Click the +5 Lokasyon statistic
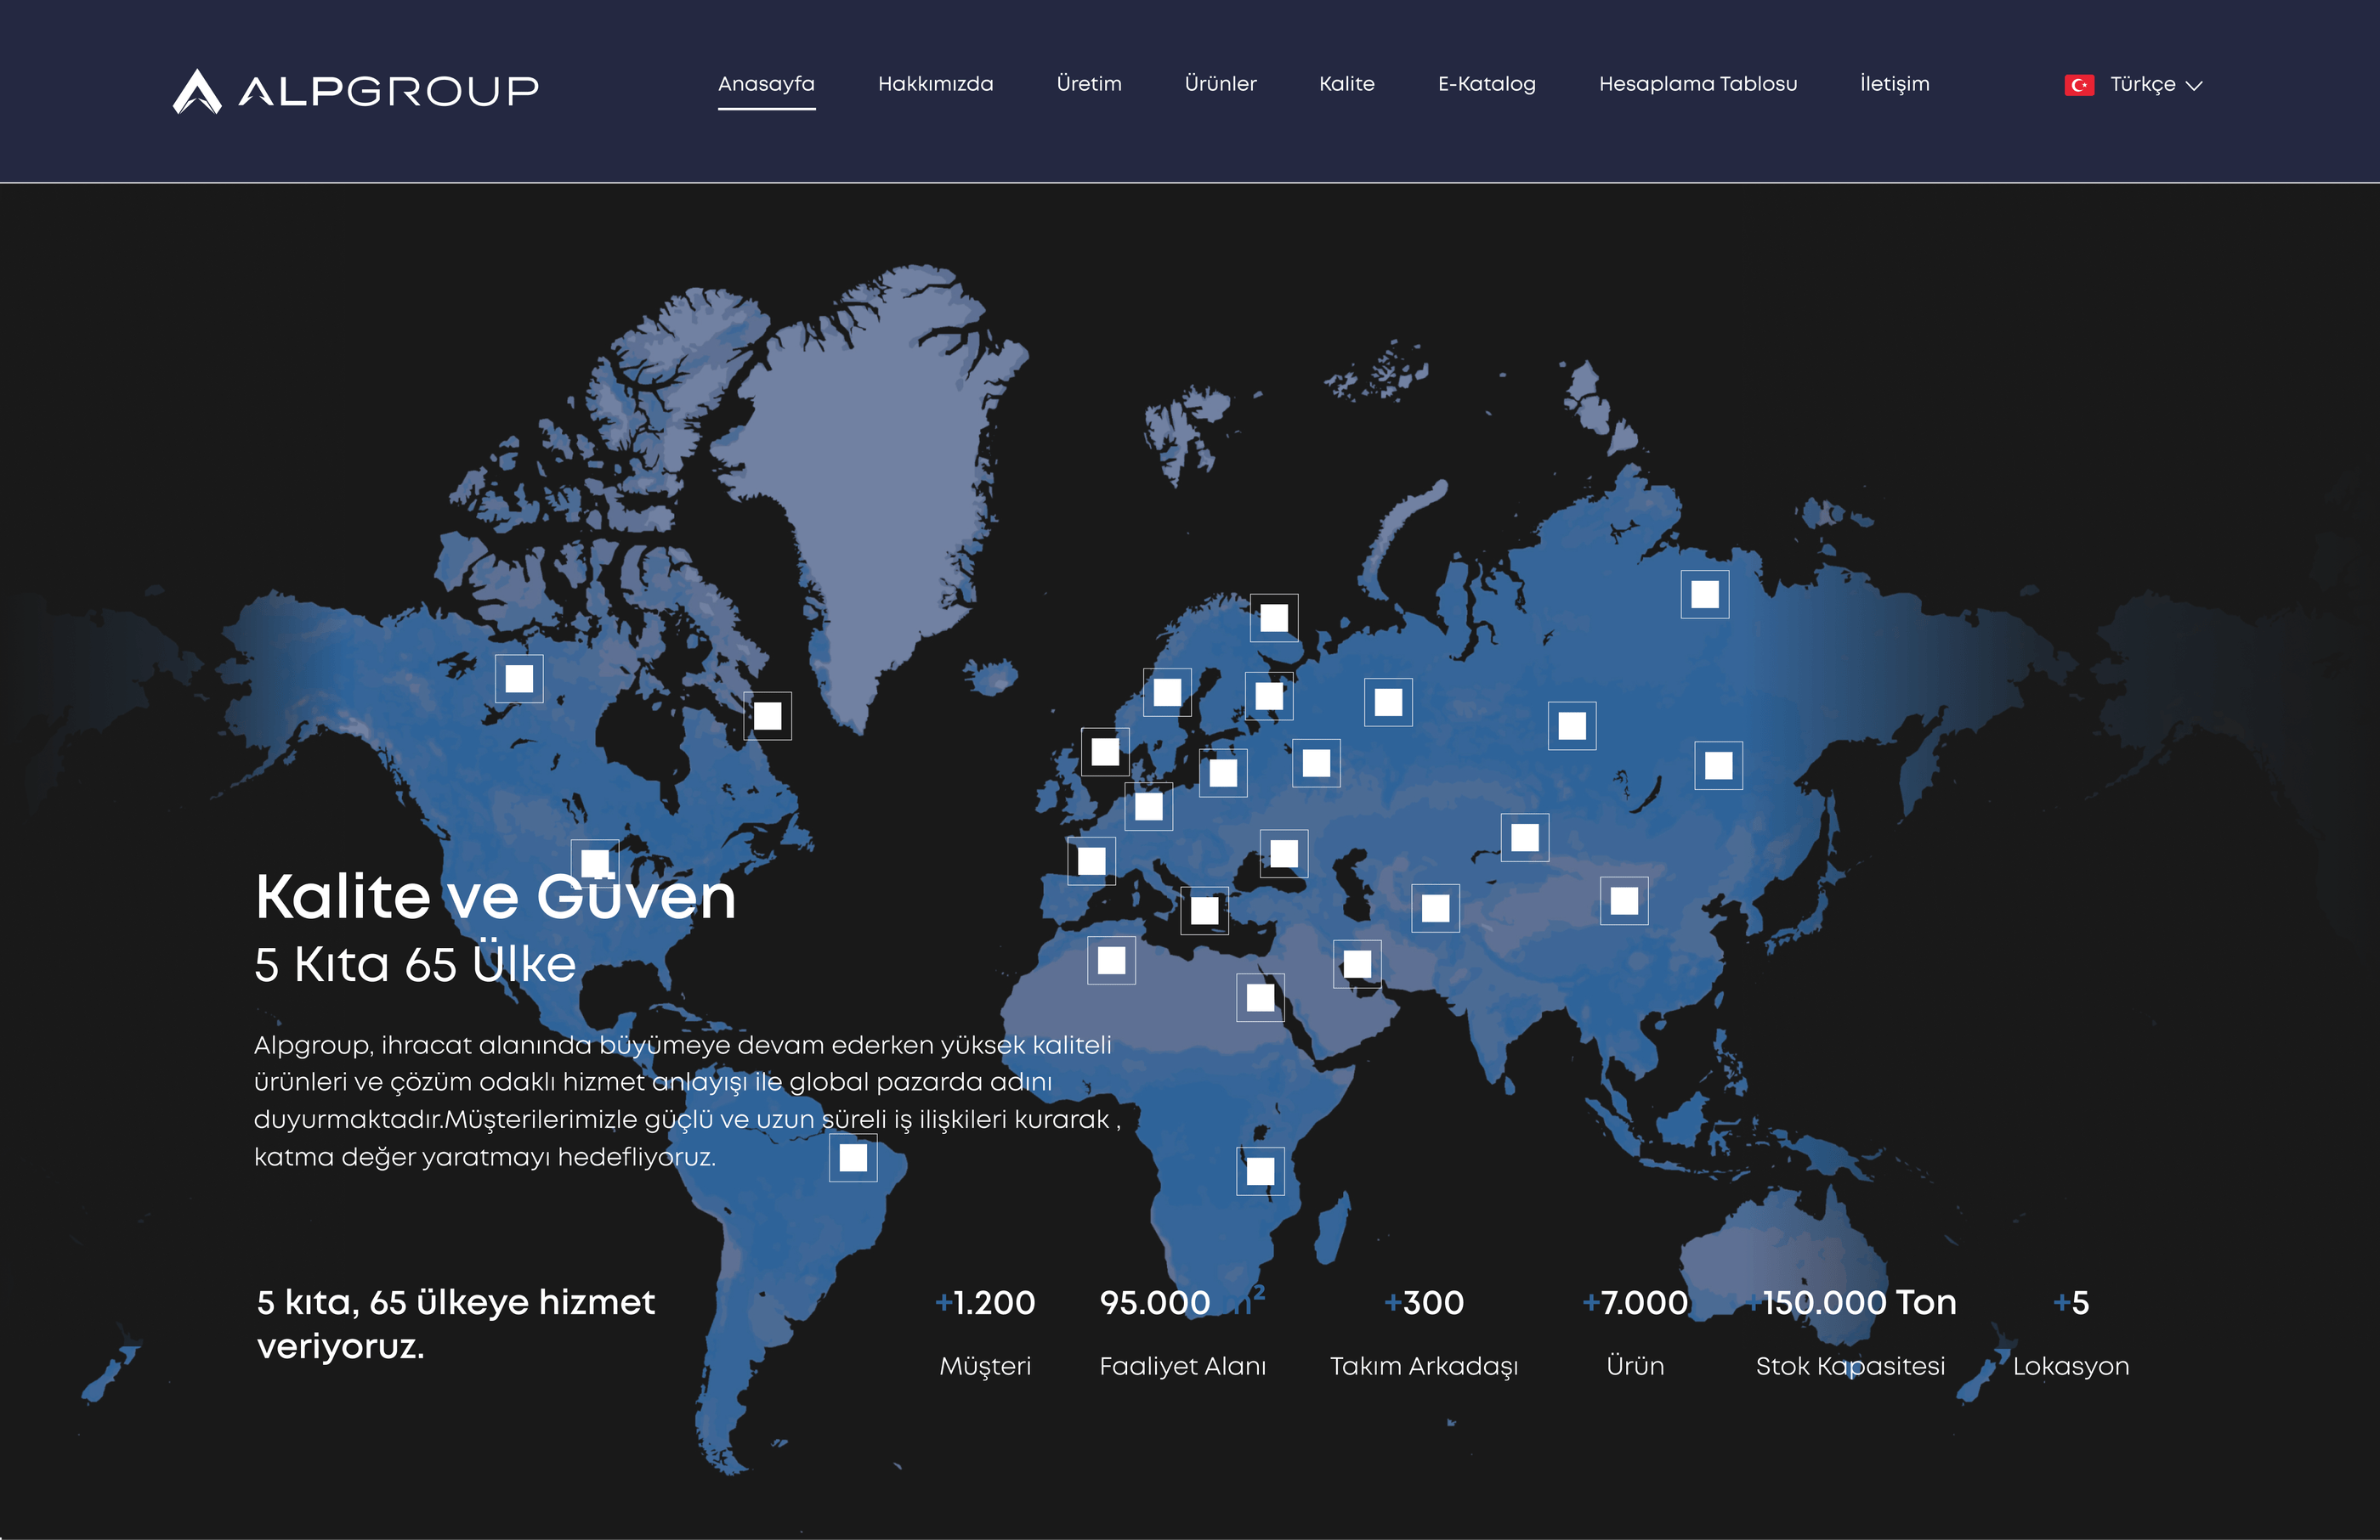 pos(2071,1332)
